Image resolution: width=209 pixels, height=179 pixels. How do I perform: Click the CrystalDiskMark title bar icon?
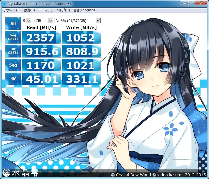(4, 4)
